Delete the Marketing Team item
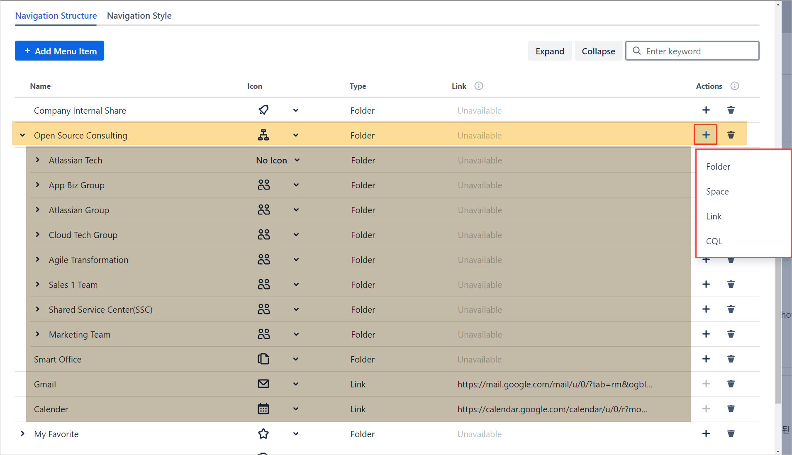 (731, 334)
